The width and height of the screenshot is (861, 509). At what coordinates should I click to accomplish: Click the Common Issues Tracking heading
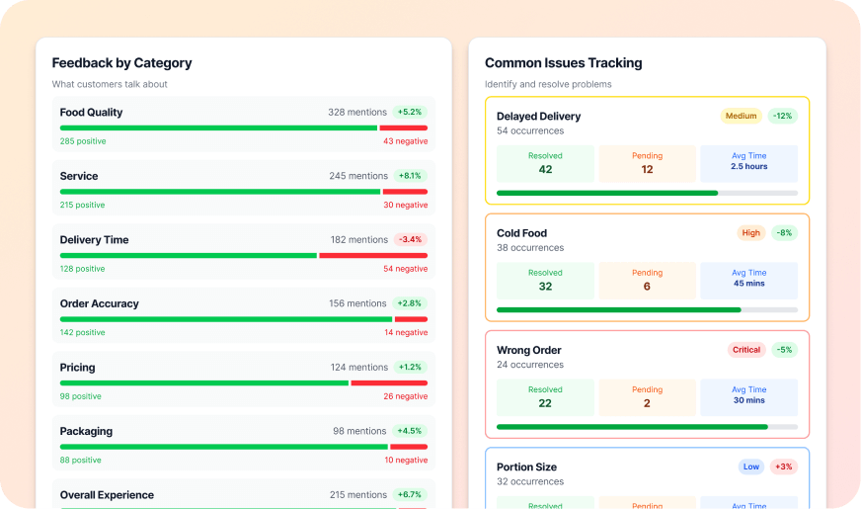563,63
